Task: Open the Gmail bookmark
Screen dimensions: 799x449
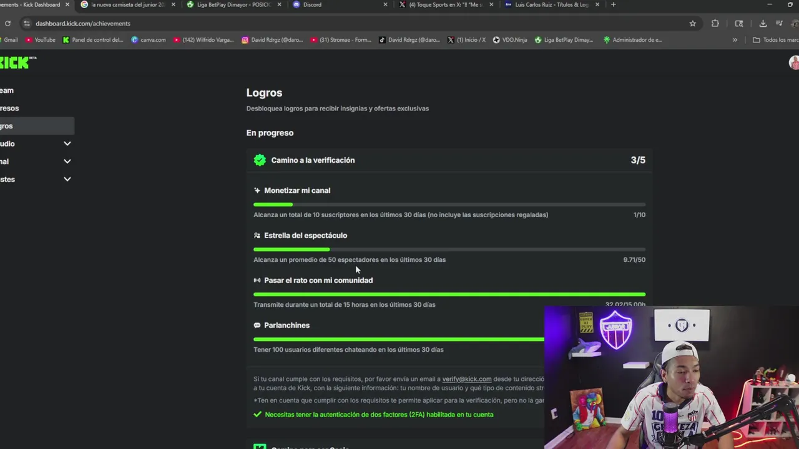Action: [9, 40]
